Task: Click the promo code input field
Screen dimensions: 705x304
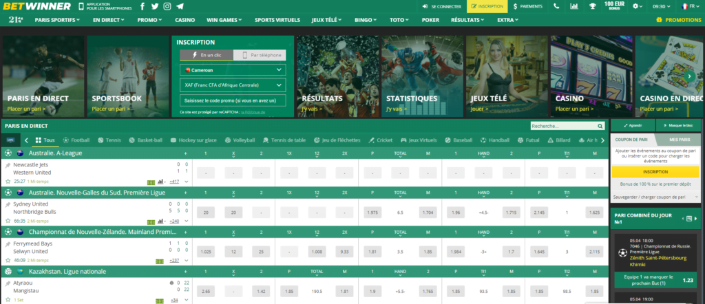Action: coord(233,100)
